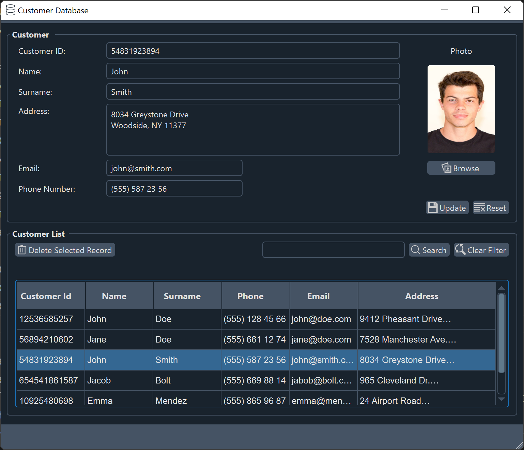The image size is (524, 450).
Task: Click the magnifier icon on the Search button
Action: point(415,250)
